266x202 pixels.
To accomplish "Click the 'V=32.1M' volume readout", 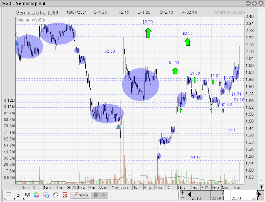I will coord(190,12).
